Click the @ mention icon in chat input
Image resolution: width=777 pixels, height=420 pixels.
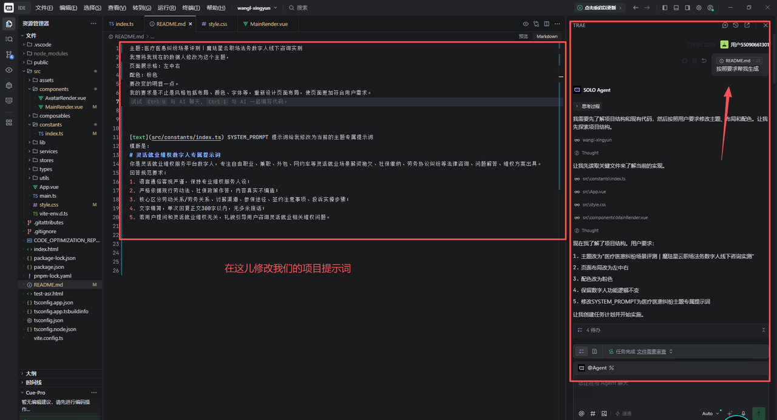point(582,413)
